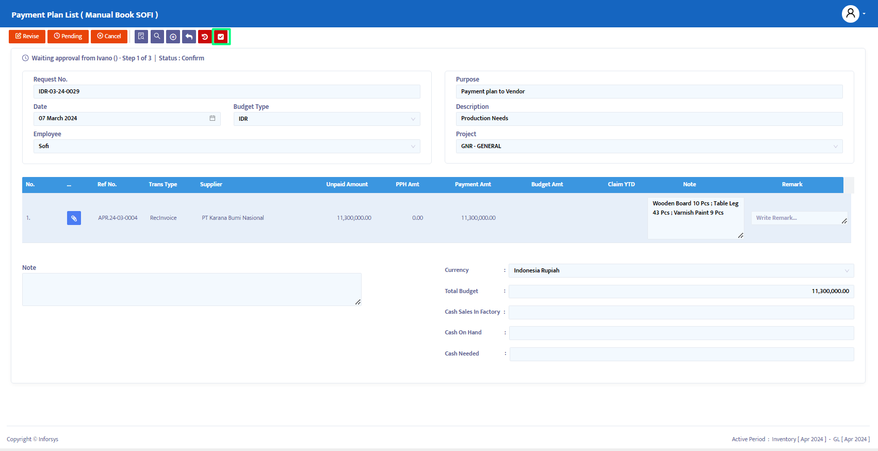Click the red checkmark approve icon
The image size is (878, 451).
point(221,37)
